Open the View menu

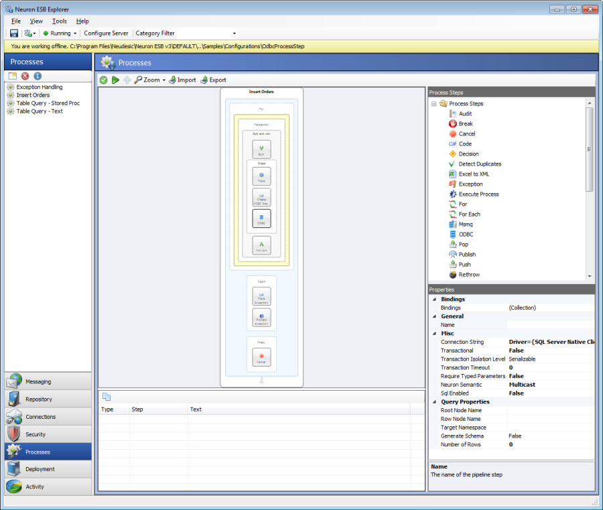pos(37,21)
